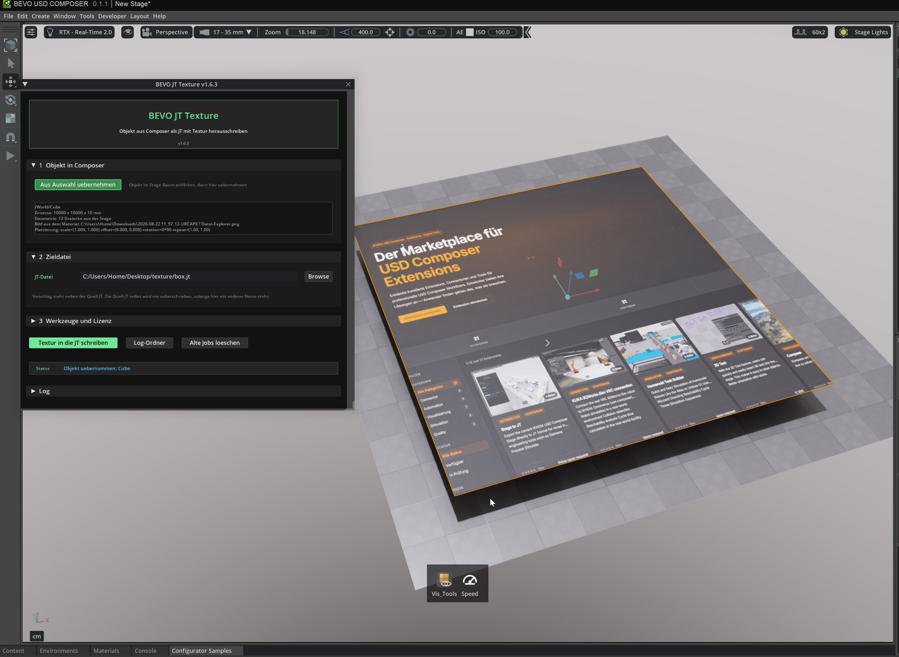899x657 pixels.
Task: Click the Browse button
Action: pyautogui.click(x=318, y=276)
